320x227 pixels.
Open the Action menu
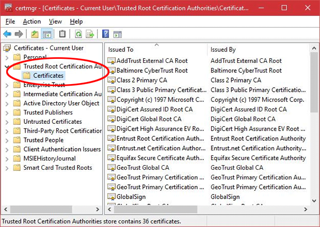tap(32, 22)
